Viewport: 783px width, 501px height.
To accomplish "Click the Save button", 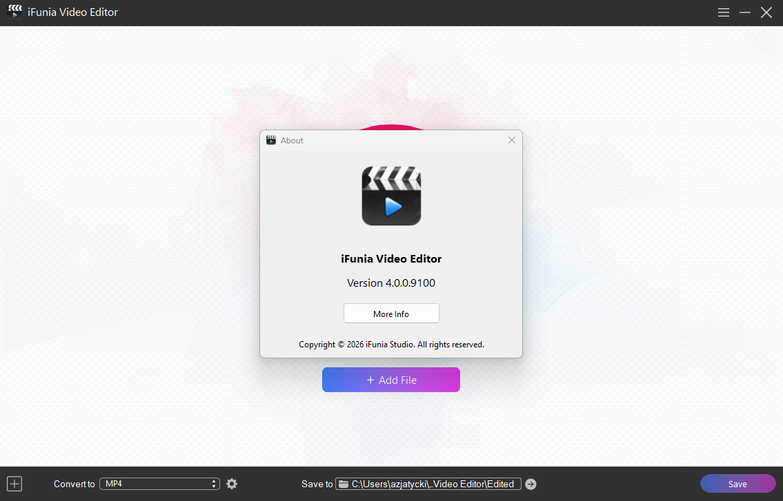I will (737, 484).
